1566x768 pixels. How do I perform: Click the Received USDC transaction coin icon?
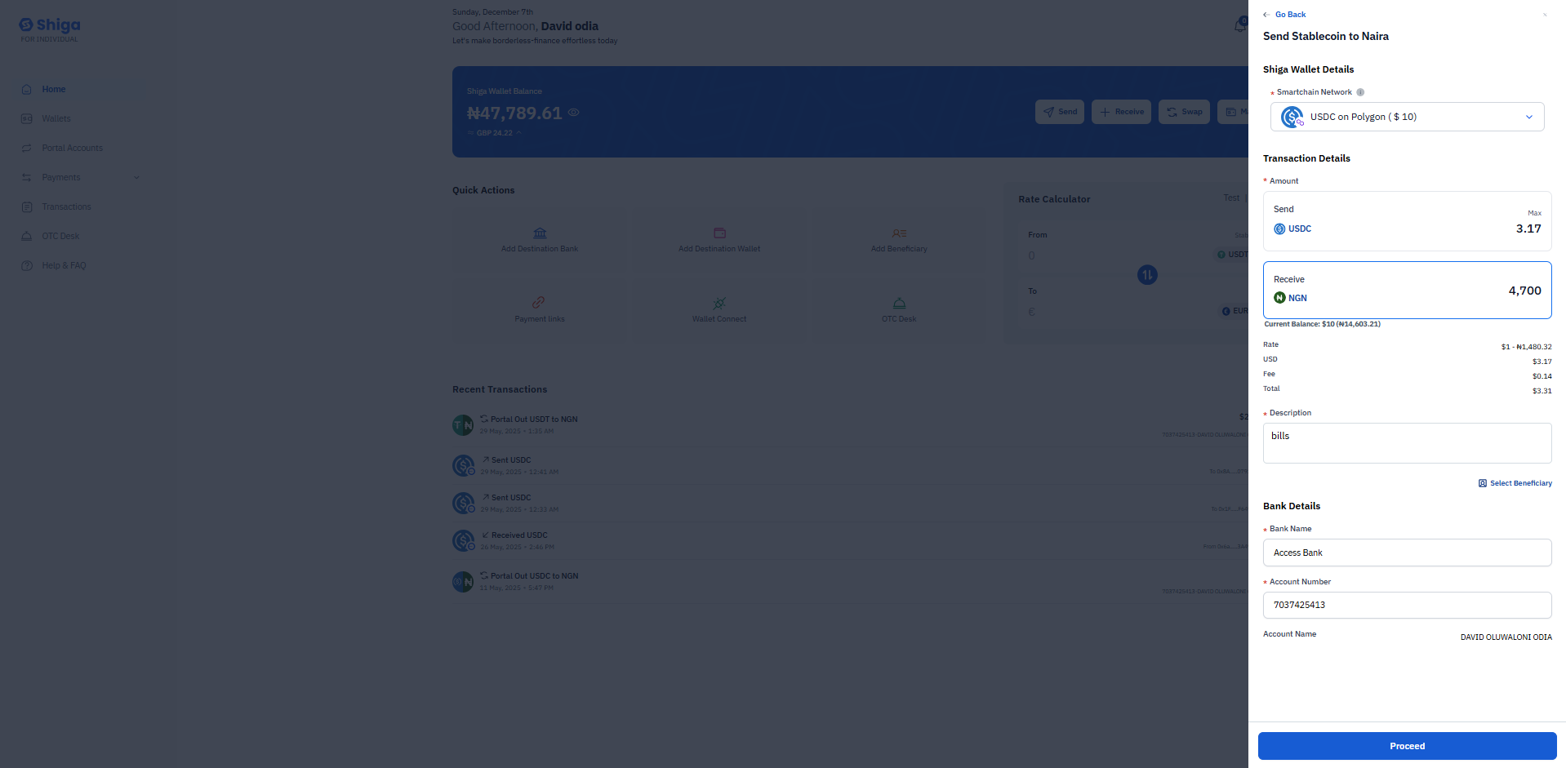(463, 540)
